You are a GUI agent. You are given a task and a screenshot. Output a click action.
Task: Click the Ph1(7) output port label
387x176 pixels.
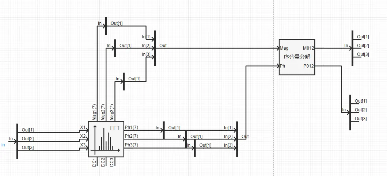[132, 127]
